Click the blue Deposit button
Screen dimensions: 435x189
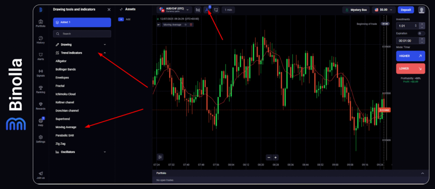click(406, 9)
